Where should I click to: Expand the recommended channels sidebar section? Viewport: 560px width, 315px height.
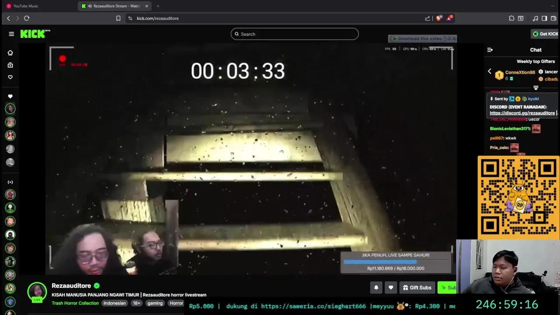tap(10, 182)
